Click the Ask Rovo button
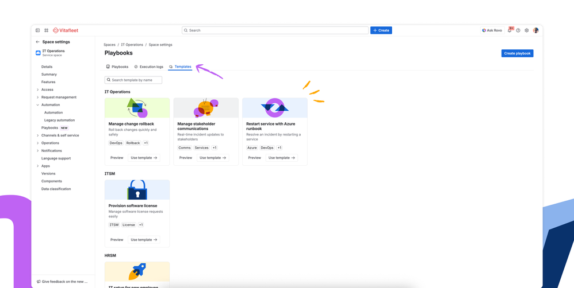Screen dimensions: 574x288 (492, 30)
